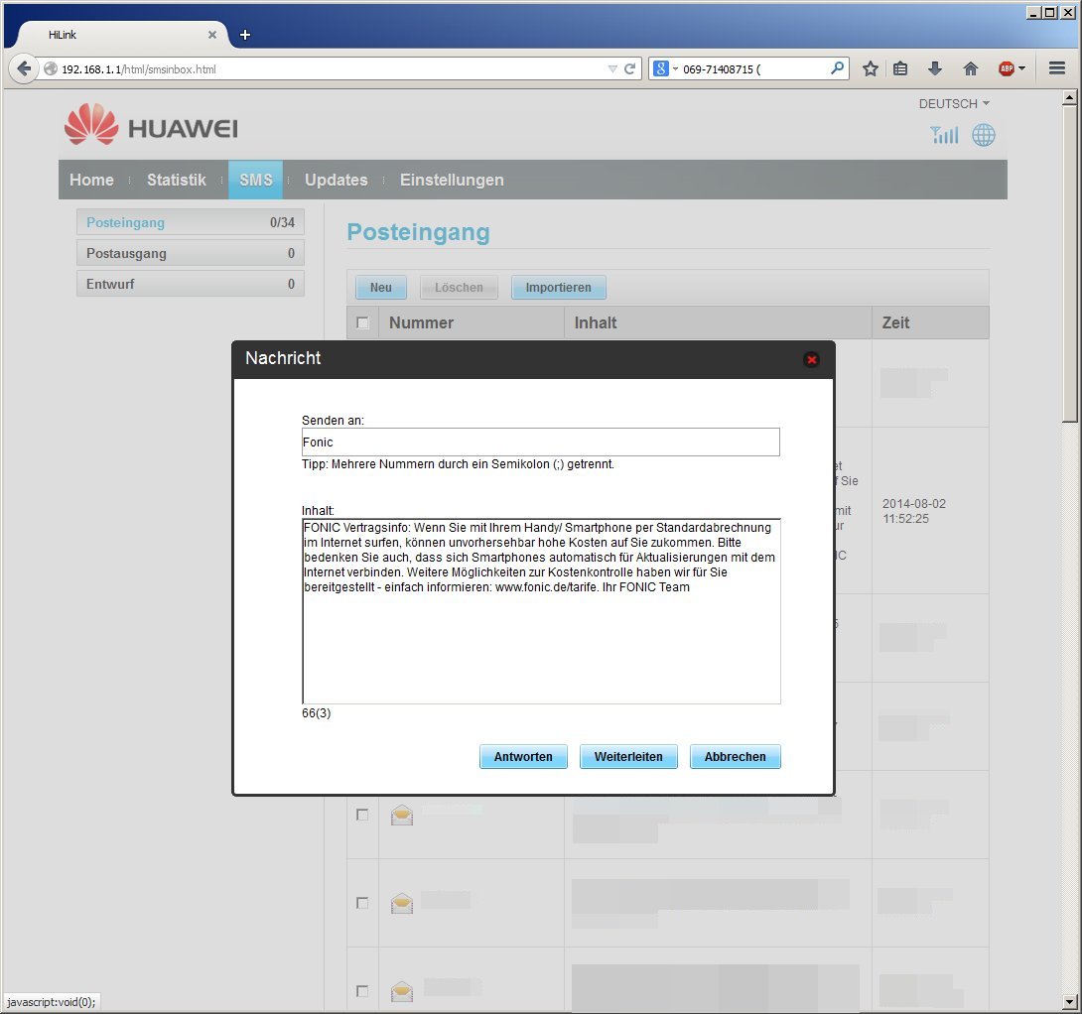This screenshot has width=1082, height=1014.
Task: Close the Nachricht dialog with red X
Action: [811, 359]
